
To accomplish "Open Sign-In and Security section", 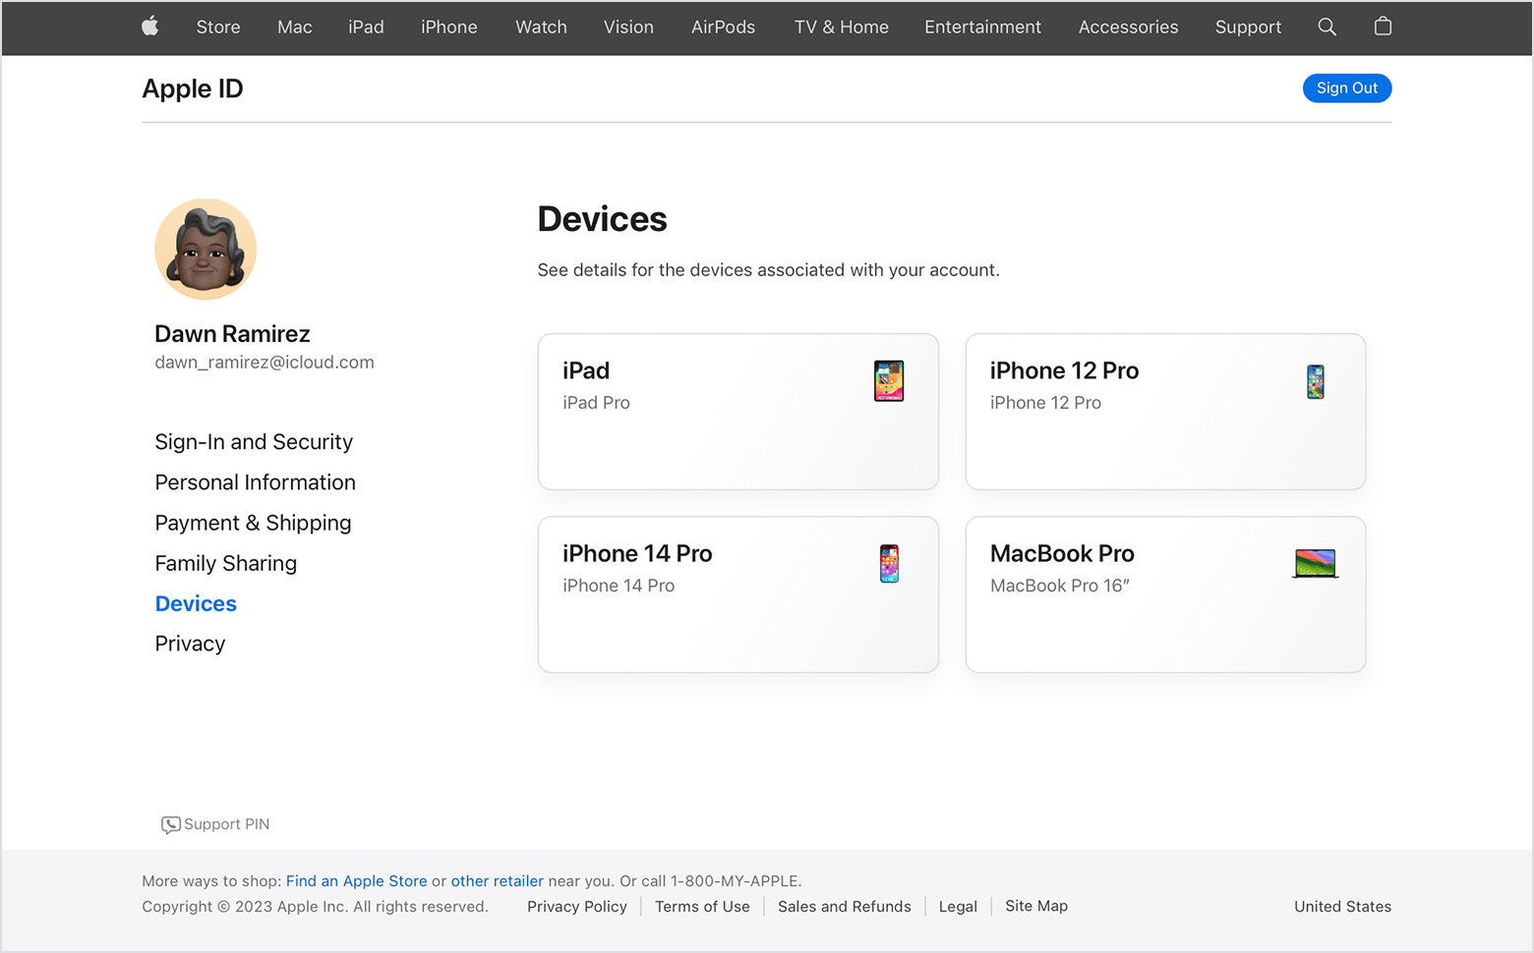I will [x=254, y=442].
